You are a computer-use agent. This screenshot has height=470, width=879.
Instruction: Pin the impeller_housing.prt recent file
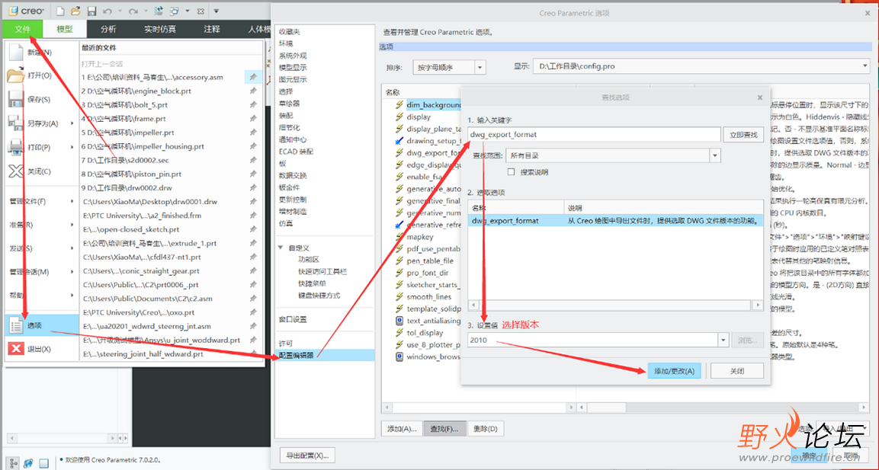pos(253,146)
